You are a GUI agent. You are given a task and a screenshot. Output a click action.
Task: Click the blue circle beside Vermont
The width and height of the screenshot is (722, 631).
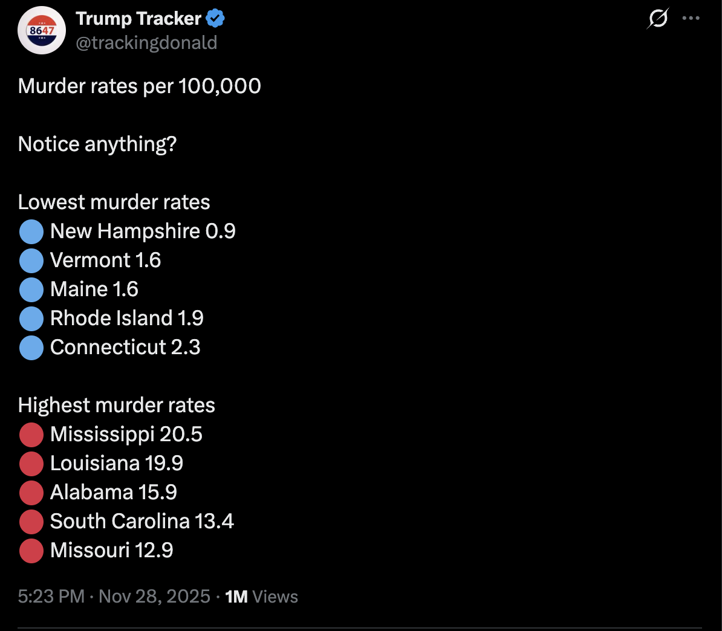click(31, 260)
